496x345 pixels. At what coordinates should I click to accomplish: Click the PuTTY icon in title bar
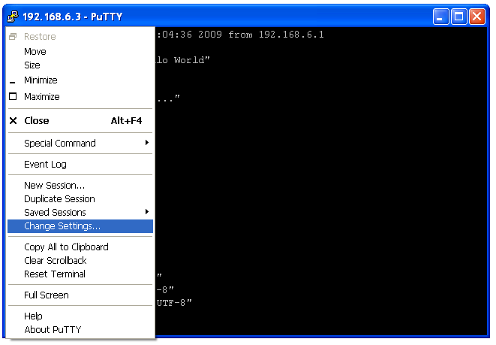(13, 16)
